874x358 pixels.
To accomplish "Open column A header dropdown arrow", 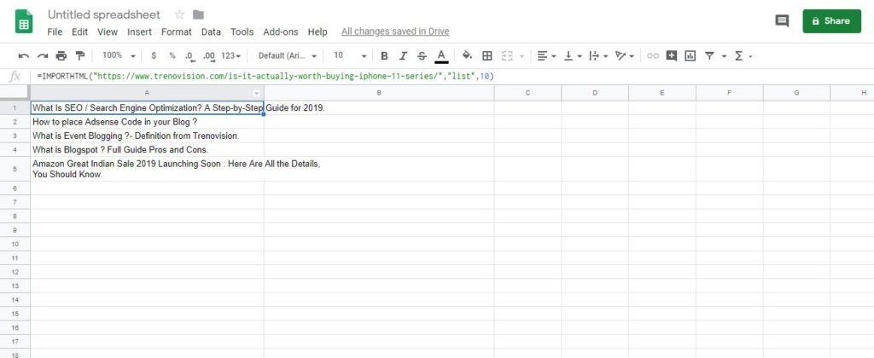I will pyautogui.click(x=256, y=94).
